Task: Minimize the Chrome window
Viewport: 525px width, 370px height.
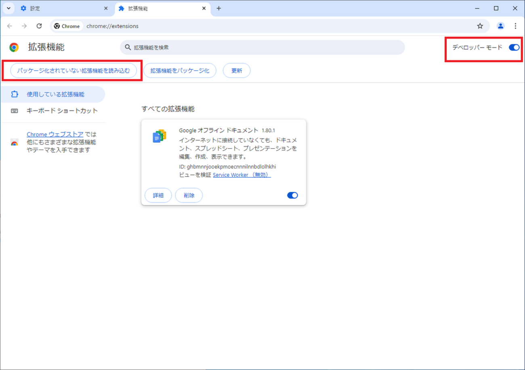Action: point(477,8)
